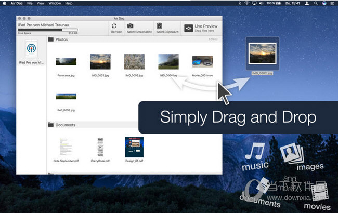Select the iPad Pro device icon in sidebar
The width and height of the screenshot is (338, 213).
click(32, 48)
